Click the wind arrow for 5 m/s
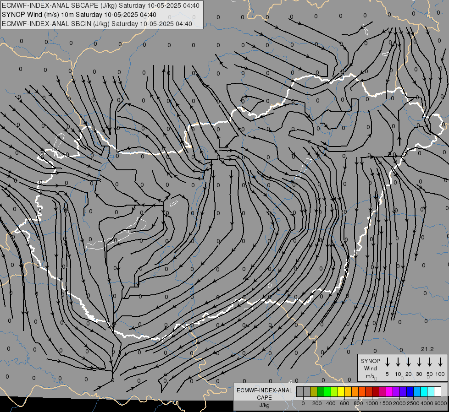The image size is (449, 412). click(387, 362)
